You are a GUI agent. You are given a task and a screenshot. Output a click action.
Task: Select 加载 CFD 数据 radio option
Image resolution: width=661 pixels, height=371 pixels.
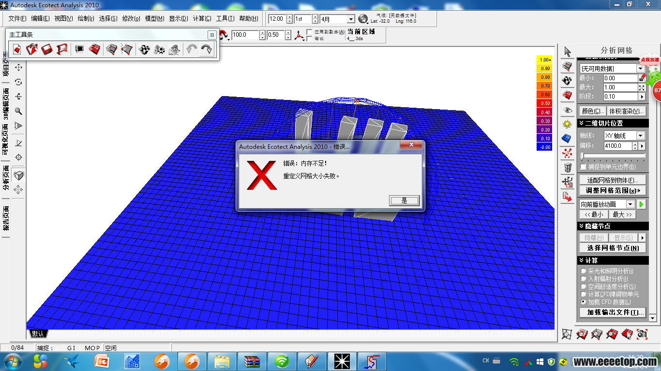(x=584, y=301)
